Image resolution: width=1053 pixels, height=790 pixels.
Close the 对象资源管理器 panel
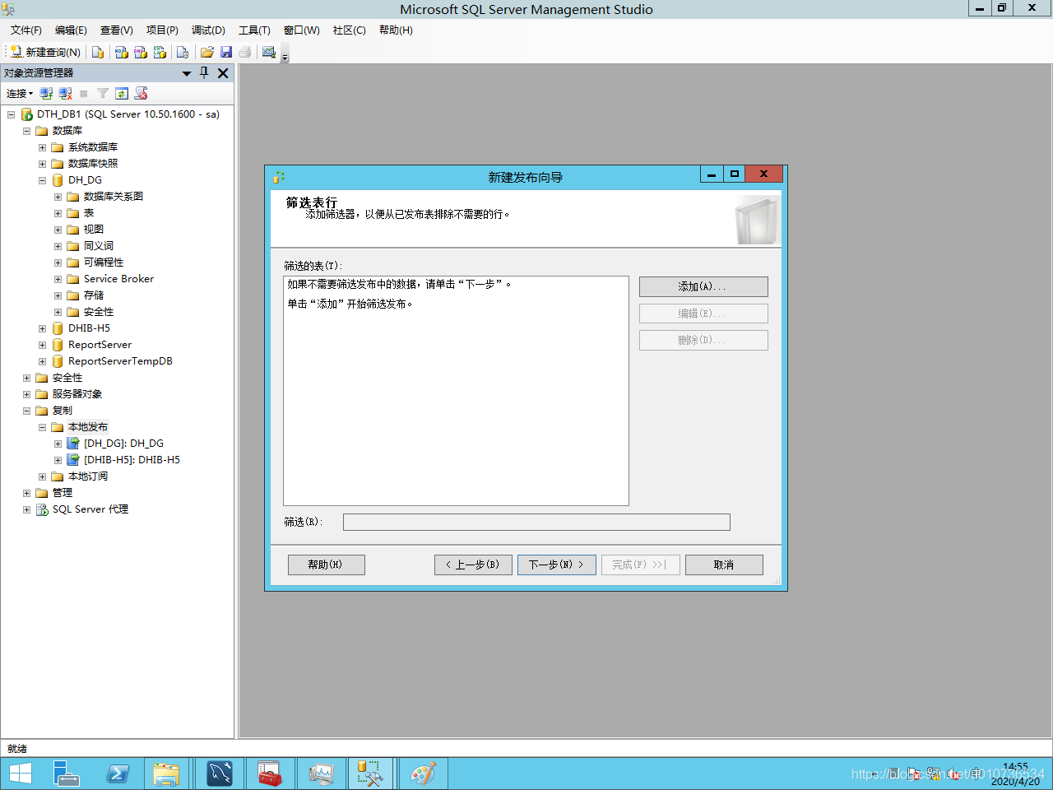[x=223, y=73]
